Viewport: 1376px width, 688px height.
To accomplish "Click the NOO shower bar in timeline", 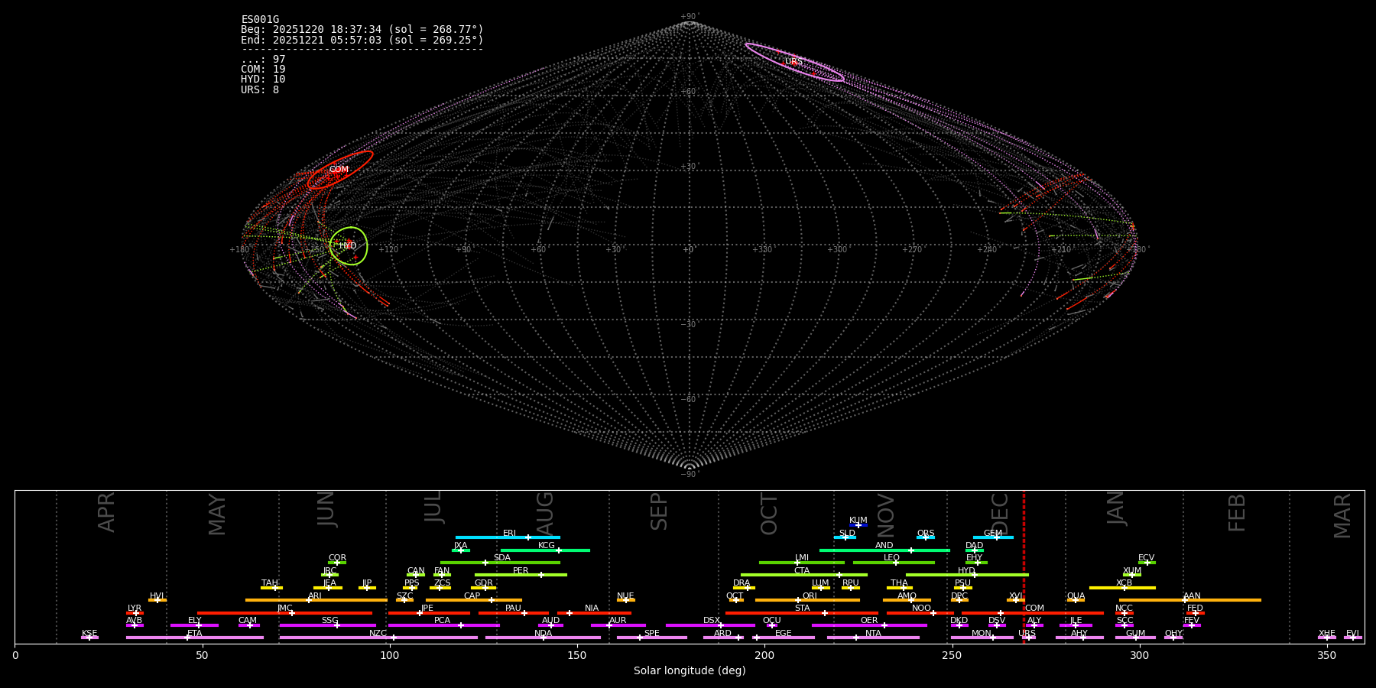I will [x=920, y=613].
